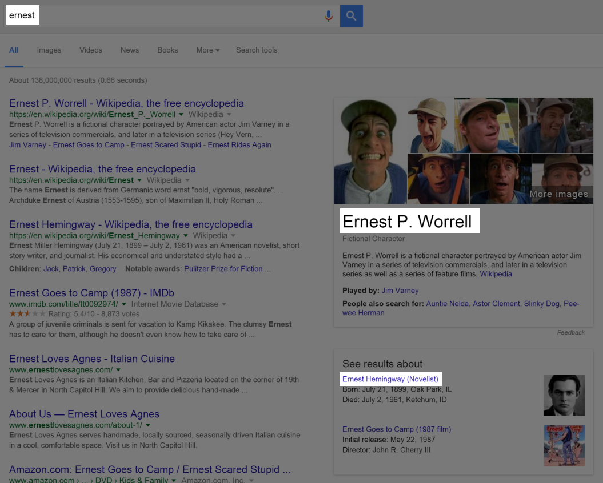Open 'Ernest - Wikipedia, the free encyclopedia' result
The height and width of the screenshot is (483, 603).
tap(103, 169)
